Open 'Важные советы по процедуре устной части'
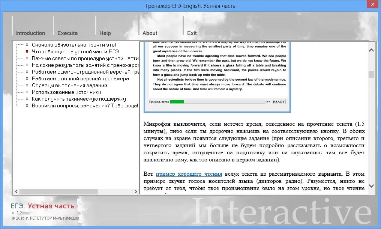 (85, 59)
